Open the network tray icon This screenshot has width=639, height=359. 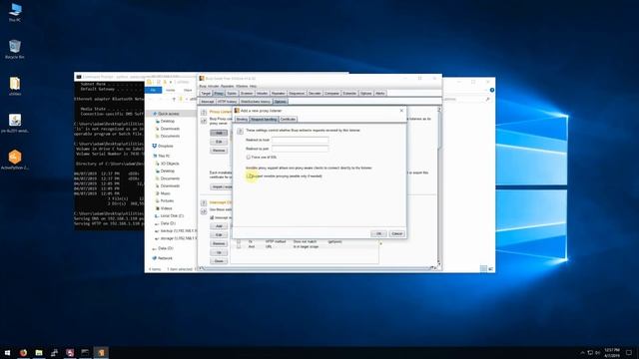[x=590, y=352]
